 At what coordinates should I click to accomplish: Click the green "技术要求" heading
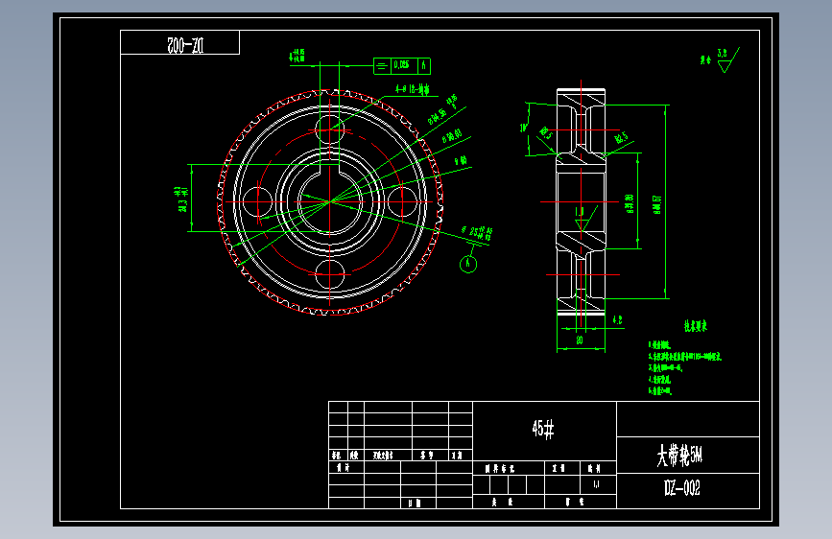point(695,326)
